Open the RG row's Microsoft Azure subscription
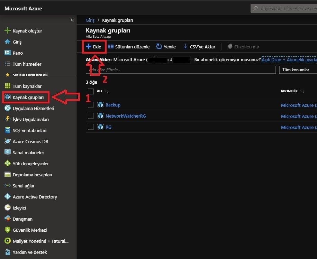 299,127
